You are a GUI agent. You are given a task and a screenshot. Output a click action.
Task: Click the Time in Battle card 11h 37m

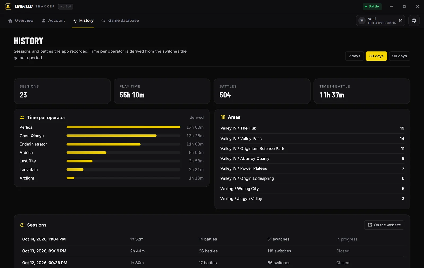click(362, 91)
